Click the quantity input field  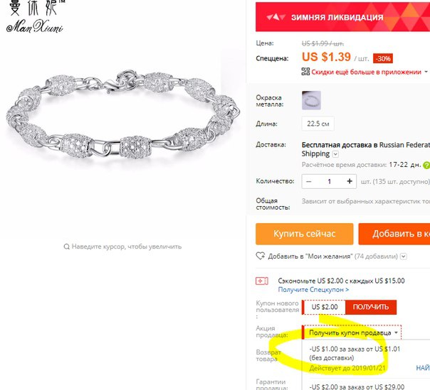point(329,181)
